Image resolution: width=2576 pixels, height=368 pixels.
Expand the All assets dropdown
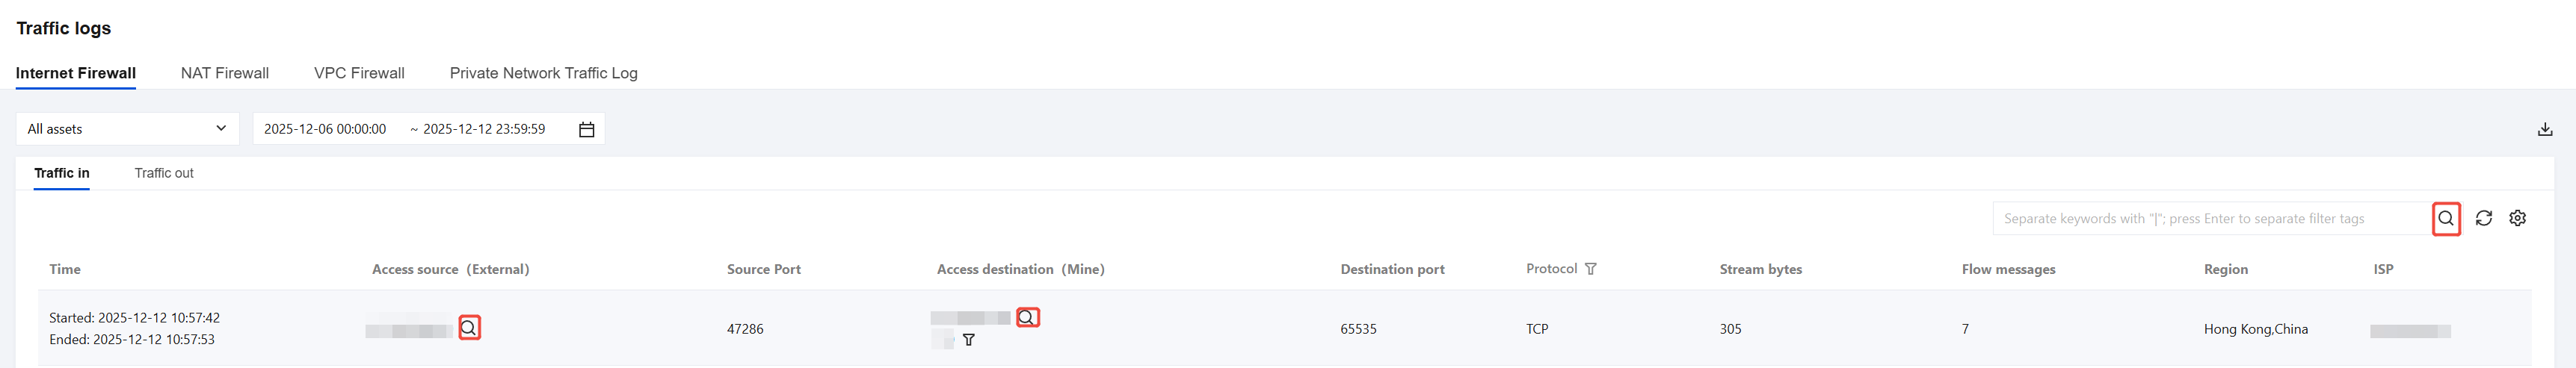tap(127, 128)
